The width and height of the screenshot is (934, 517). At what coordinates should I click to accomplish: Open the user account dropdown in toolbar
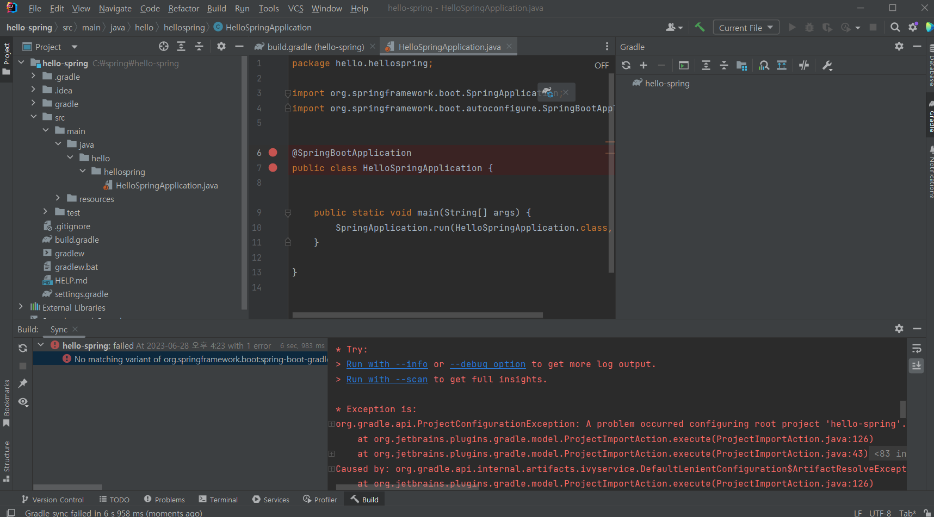tap(675, 27)
